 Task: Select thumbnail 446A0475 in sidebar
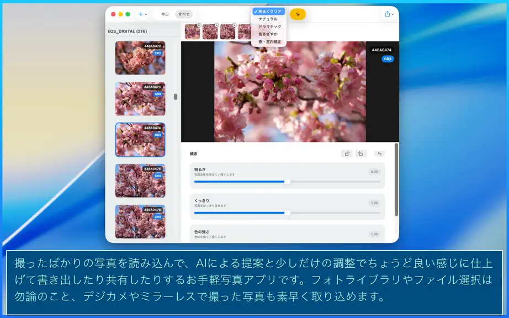click(140, 181)
